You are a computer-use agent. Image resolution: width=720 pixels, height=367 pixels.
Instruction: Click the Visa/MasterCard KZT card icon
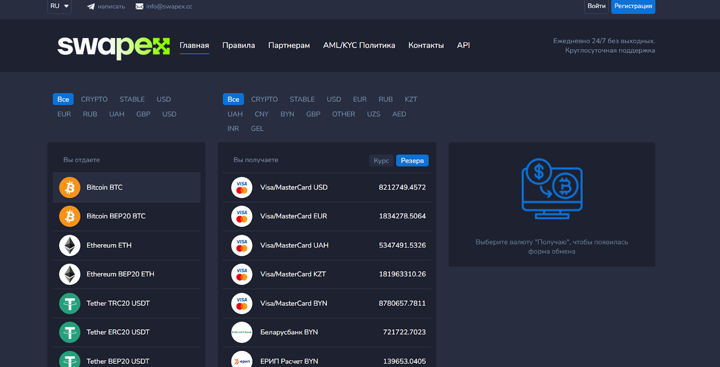242,274
